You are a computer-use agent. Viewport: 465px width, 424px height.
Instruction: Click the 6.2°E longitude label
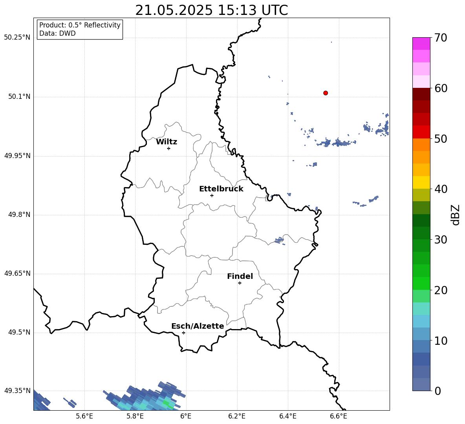[237, 416]
